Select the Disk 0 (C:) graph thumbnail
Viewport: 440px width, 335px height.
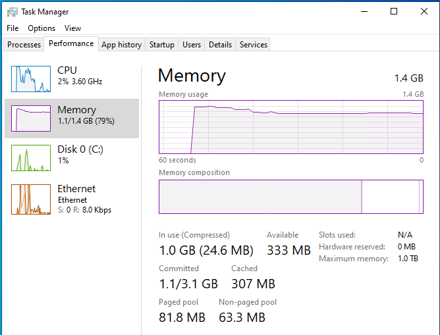pyautogui.click(x=31, y=158)
